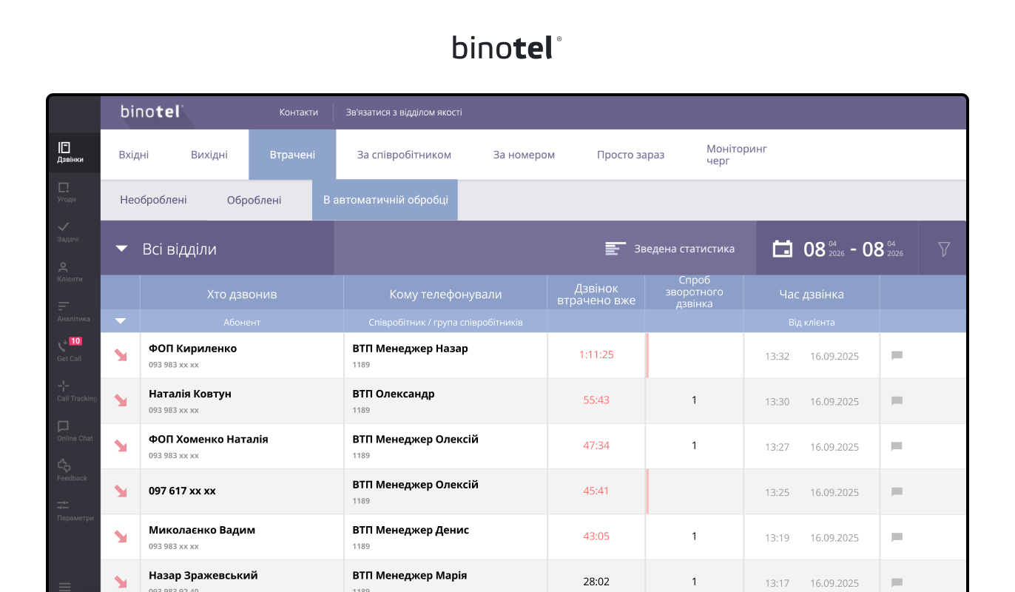This screenshot has width=1015, height=592.
Task: Open comment icon for 097 617 xx xx row
Action: (897, 492)
